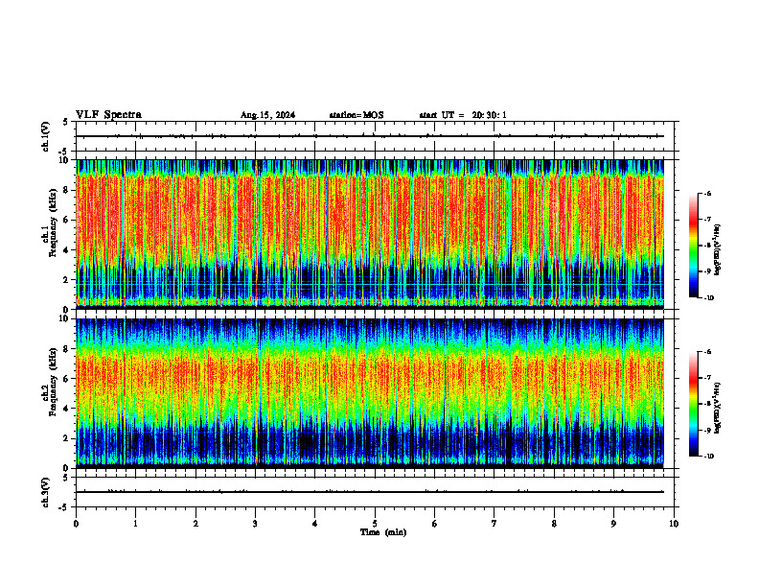759x587 pixels.
Task: Click the '-10' label on ch.2 color bar
Action: pyautogui.click(x=708, y=457)
